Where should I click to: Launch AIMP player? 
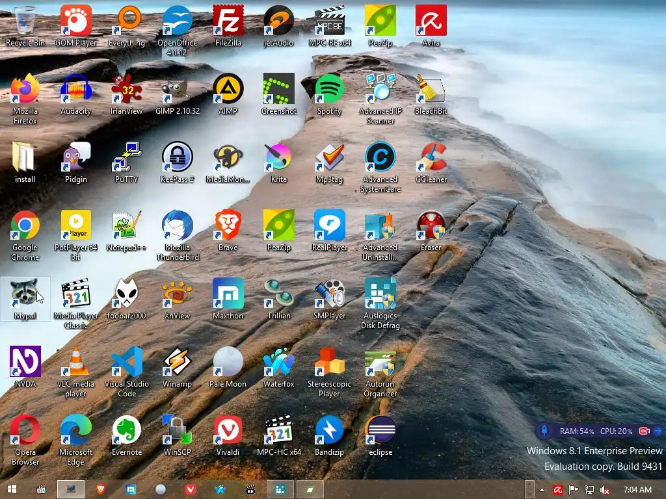(x=228, y=94)
